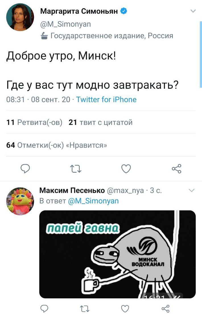Reply to Максим Песенько's tweet
Screen dimensions: 202x318
coord(44,308)
